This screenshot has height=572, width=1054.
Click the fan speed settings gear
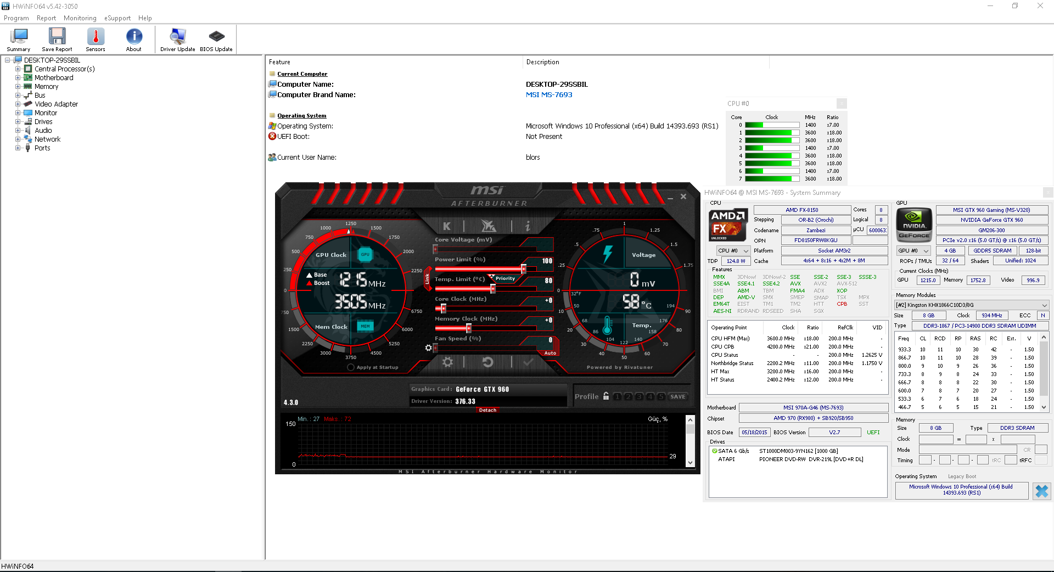(428, 347)
